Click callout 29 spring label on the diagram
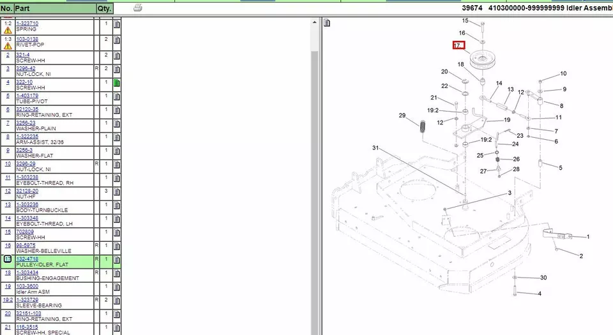Image resolution: width=613 pixels, height=335 pixels. pyautogui.click(x=402, y=115)
